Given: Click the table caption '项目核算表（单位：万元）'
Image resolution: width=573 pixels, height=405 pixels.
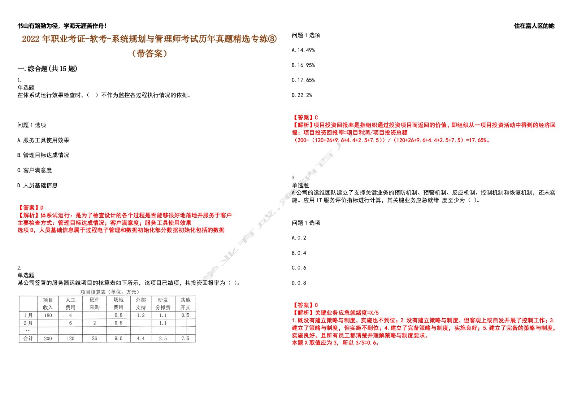Looking at the screenshot, I should [110, 292].
